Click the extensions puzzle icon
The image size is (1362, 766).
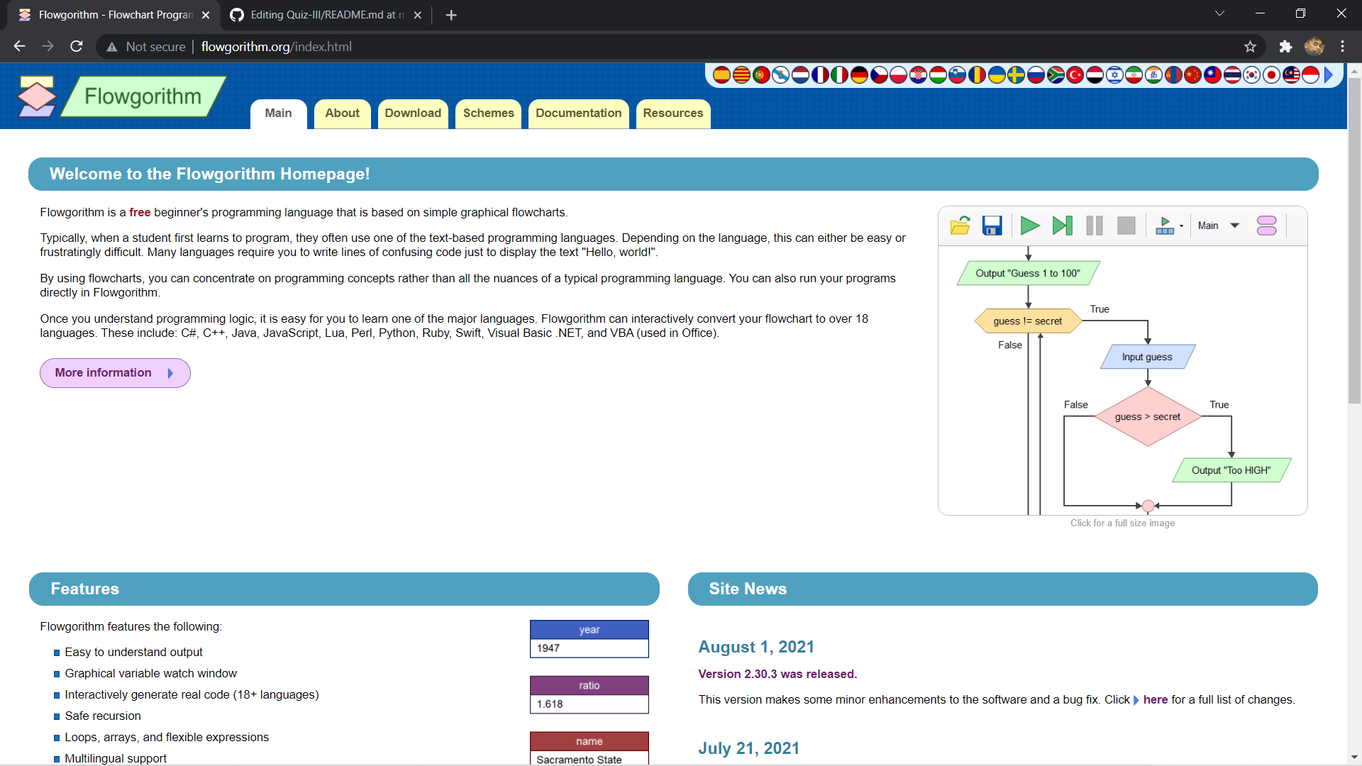point(1285,47)
